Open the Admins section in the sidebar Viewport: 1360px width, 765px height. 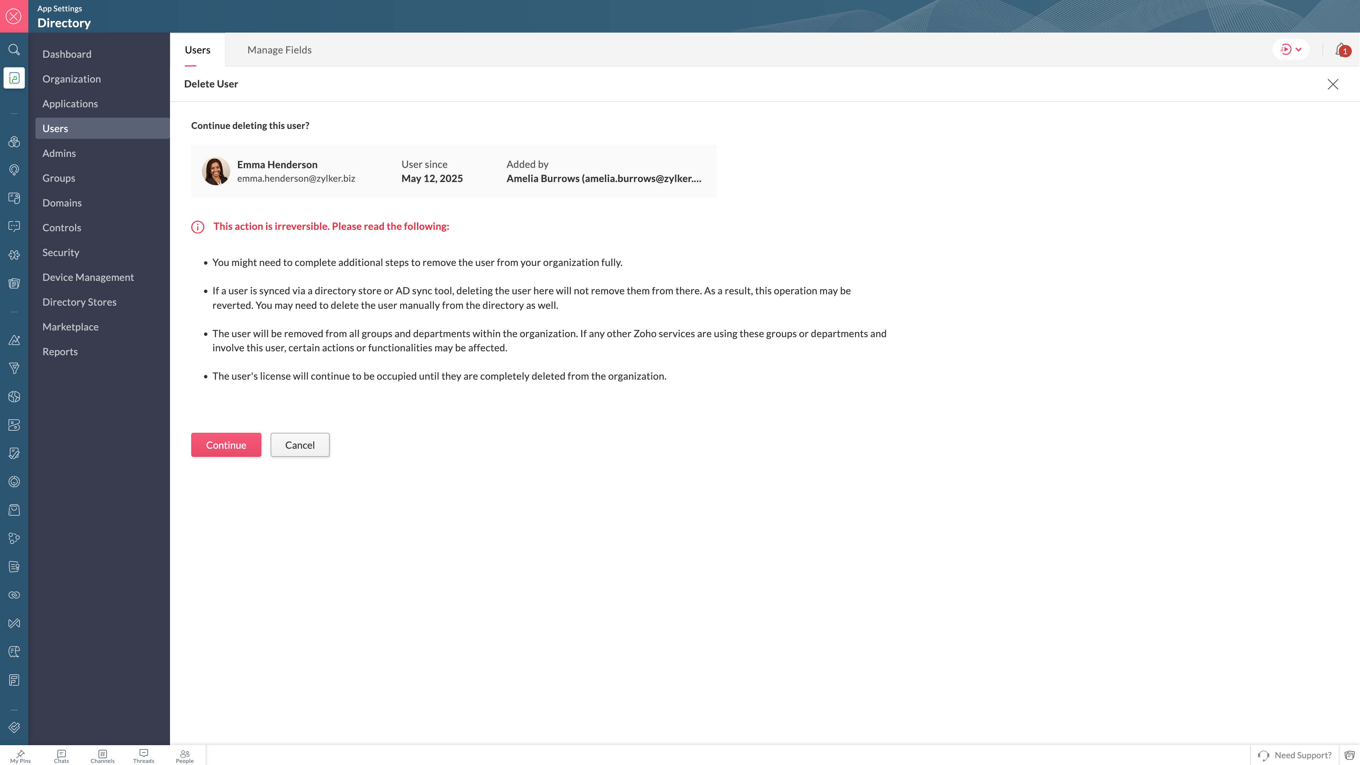(59, 153)
